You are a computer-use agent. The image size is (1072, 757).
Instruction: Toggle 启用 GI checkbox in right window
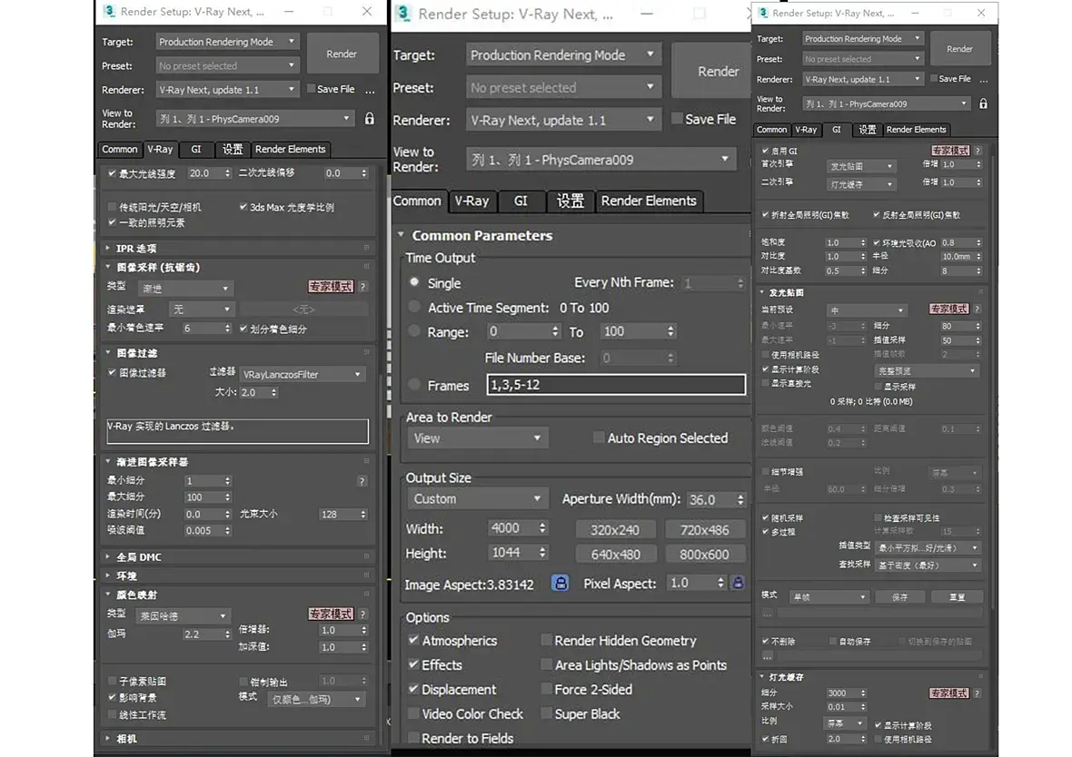765,151
